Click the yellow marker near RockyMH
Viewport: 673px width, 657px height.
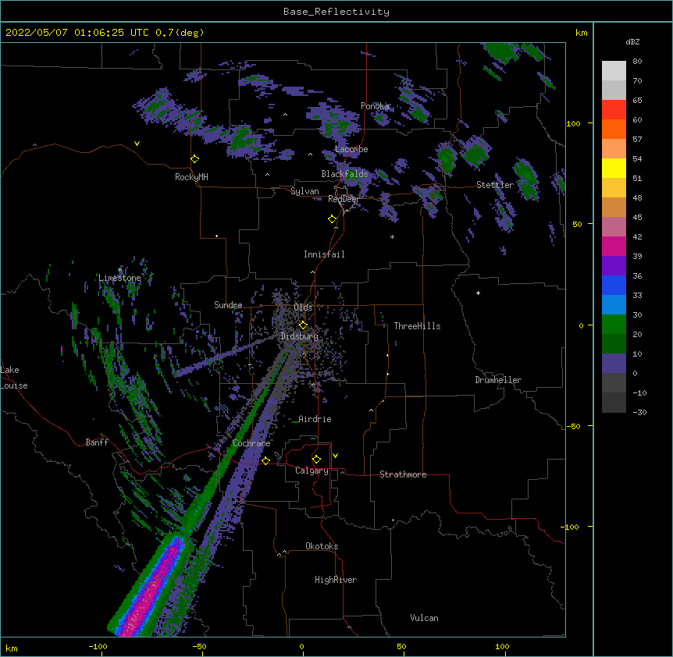click(195, 159)
